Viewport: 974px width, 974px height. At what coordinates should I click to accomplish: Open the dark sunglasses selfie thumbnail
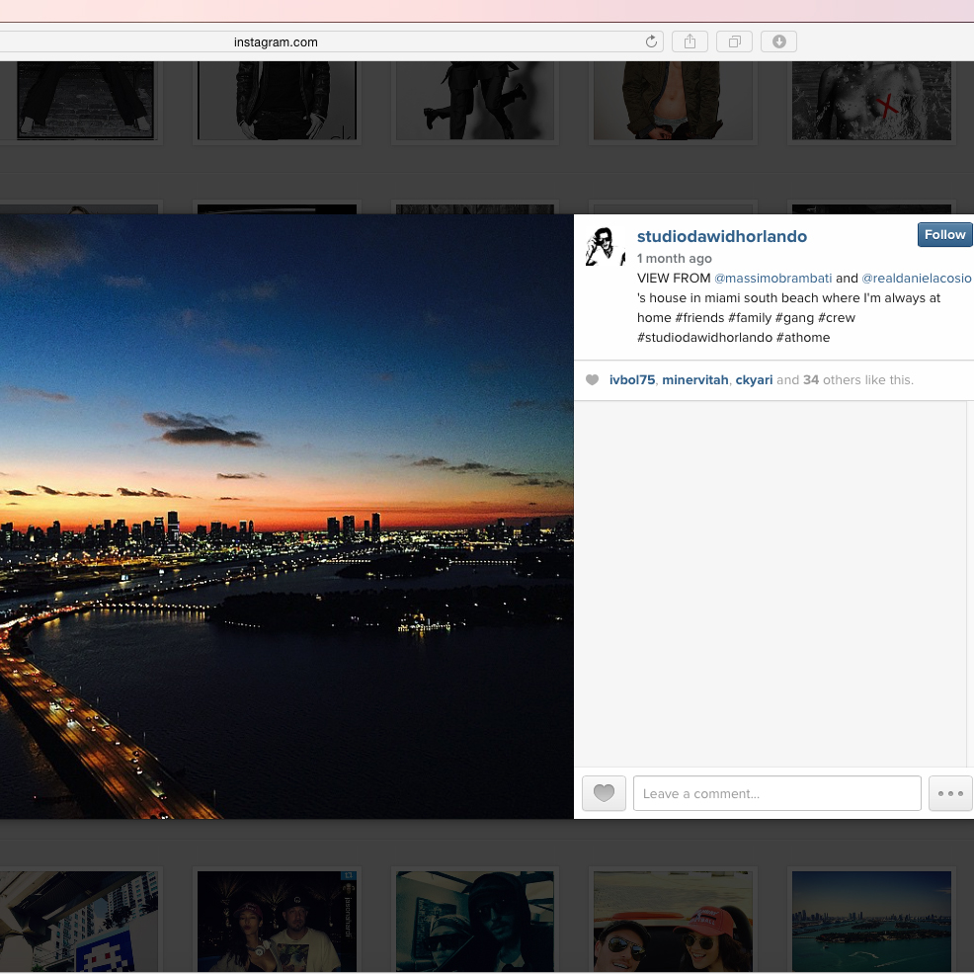[474, 922]
